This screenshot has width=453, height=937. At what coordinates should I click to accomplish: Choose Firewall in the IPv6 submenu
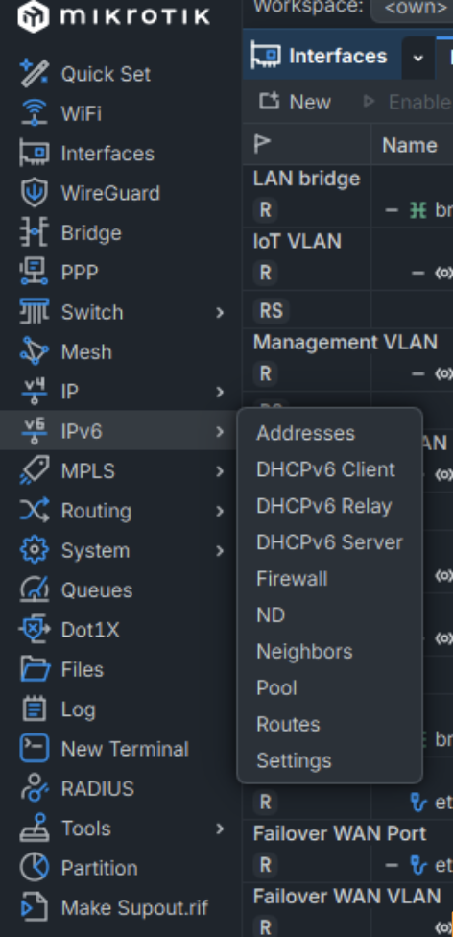pos(292,579)
